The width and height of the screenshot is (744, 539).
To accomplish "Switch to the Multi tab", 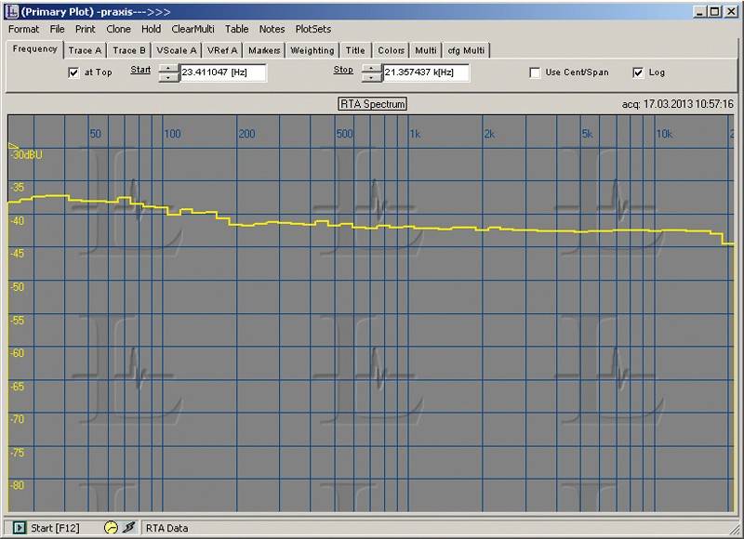I will tap(426, 50).
